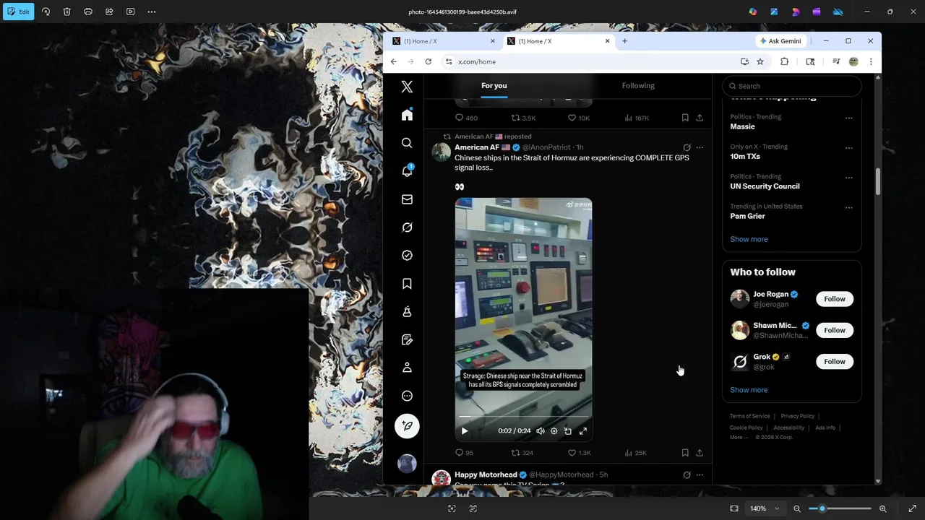925x520 pixels.
Task: Expand the video to fullscreen
Action: click(583, 431)
